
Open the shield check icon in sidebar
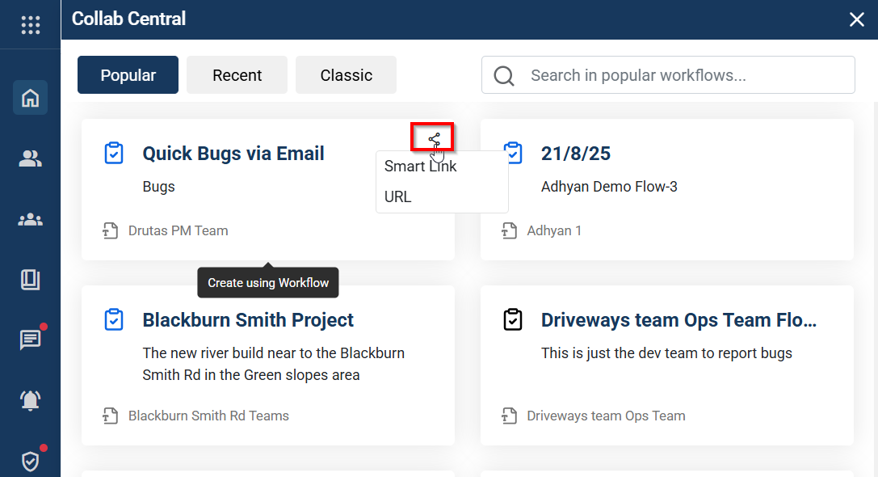coord(30,461)
